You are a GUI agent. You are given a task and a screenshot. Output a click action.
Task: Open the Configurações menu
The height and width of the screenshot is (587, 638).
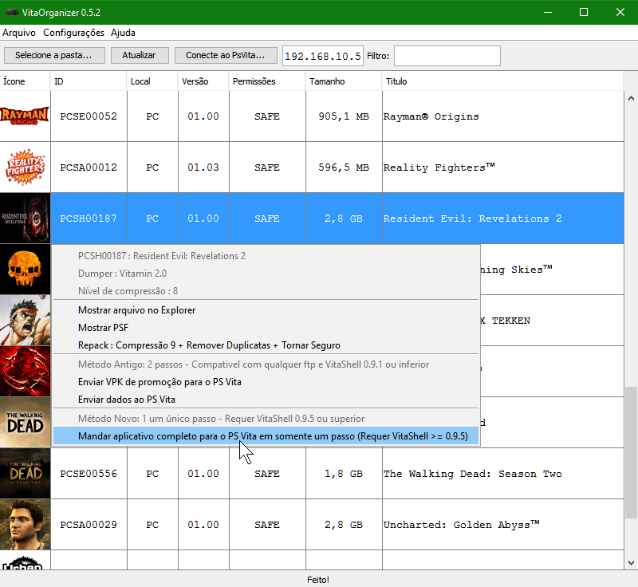[x=73, y=33]
